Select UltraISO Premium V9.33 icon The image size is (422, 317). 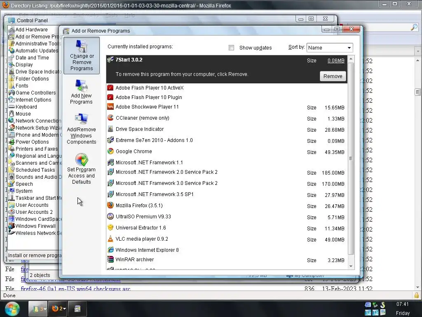click(110, 216)
